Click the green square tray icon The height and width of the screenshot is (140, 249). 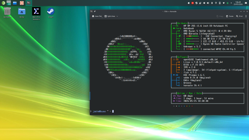(x=228, y=3)
